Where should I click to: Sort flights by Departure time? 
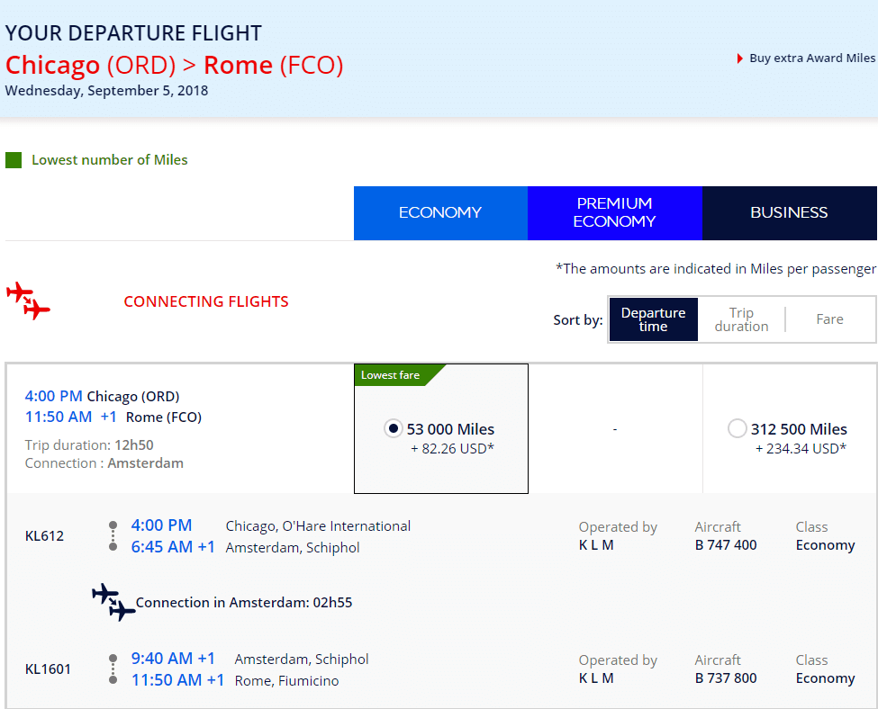pos(654,319)
